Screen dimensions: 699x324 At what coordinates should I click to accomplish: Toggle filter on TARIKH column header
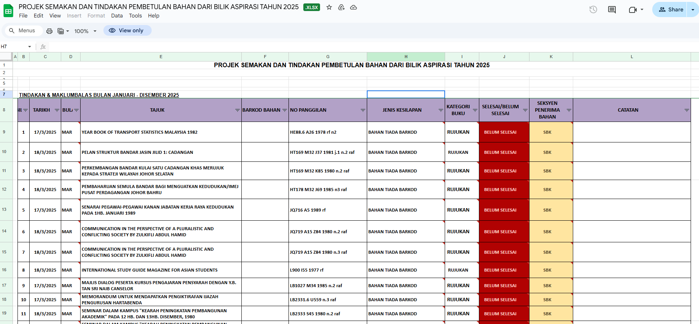pos(57,110)
